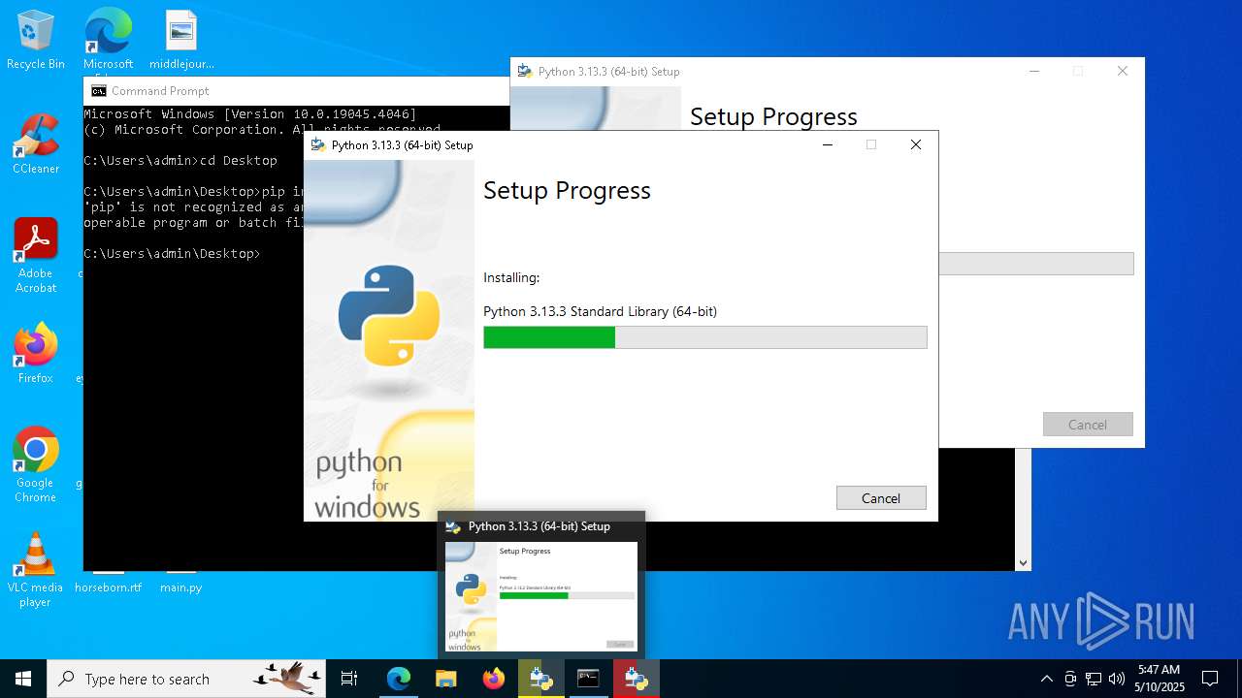Open the Action Center notifications icon
The width and height of the screenshot is (1242, 698).
pyautogui.click(x=1210, y=679)
